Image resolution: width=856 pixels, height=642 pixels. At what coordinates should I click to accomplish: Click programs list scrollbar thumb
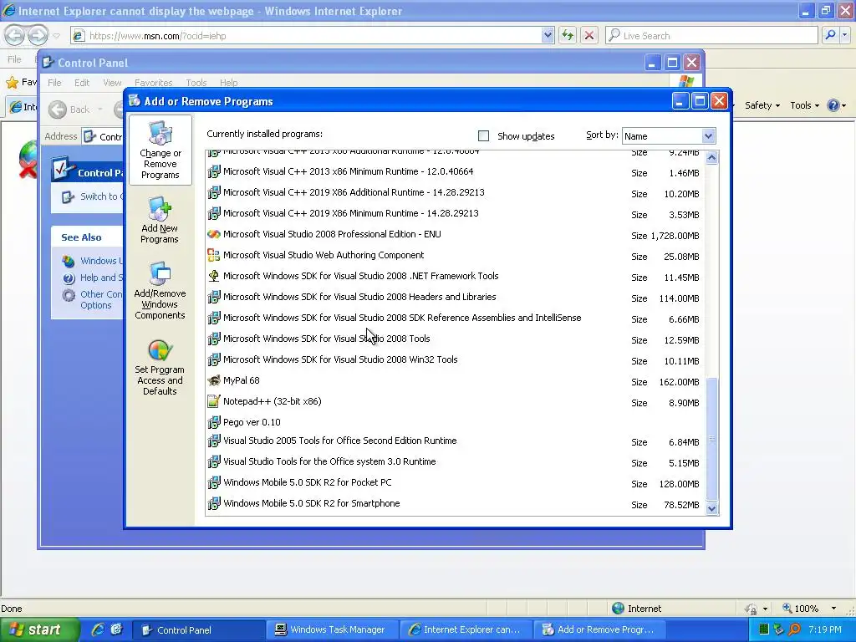click(x=711, y=439)
